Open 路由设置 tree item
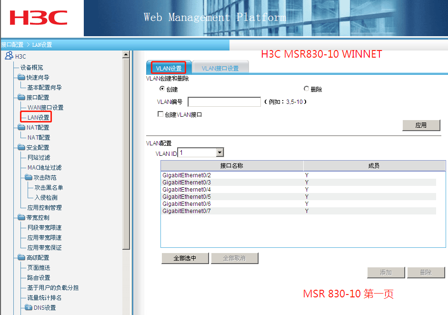This screenshot has width=448, height=315. [x=39, y=278]
